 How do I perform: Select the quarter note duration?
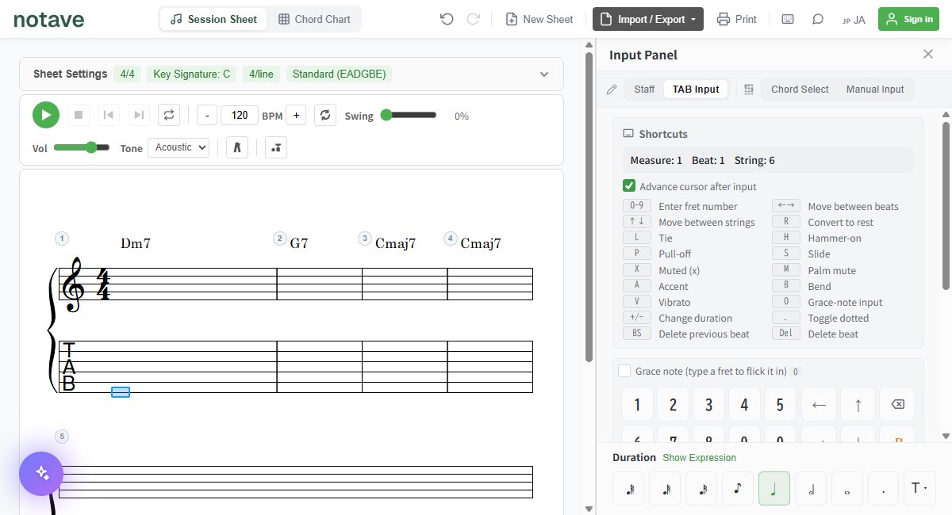(x=774, y=488)
